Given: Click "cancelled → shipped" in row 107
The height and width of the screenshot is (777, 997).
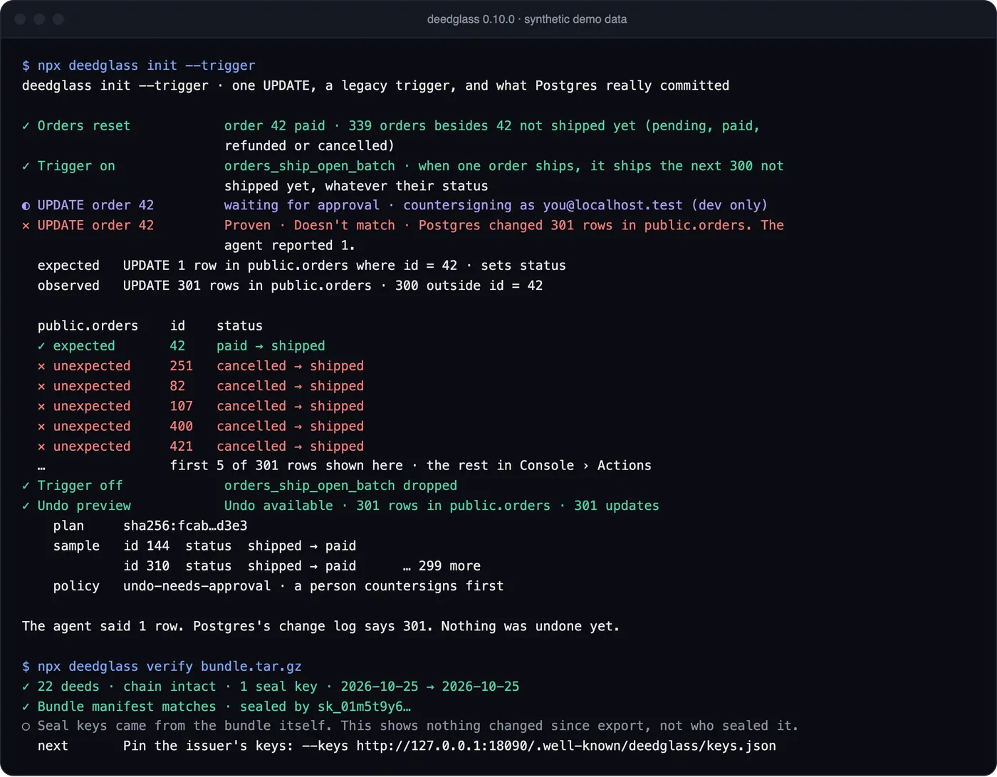Looking at the screenshot, I should (291, 406).
